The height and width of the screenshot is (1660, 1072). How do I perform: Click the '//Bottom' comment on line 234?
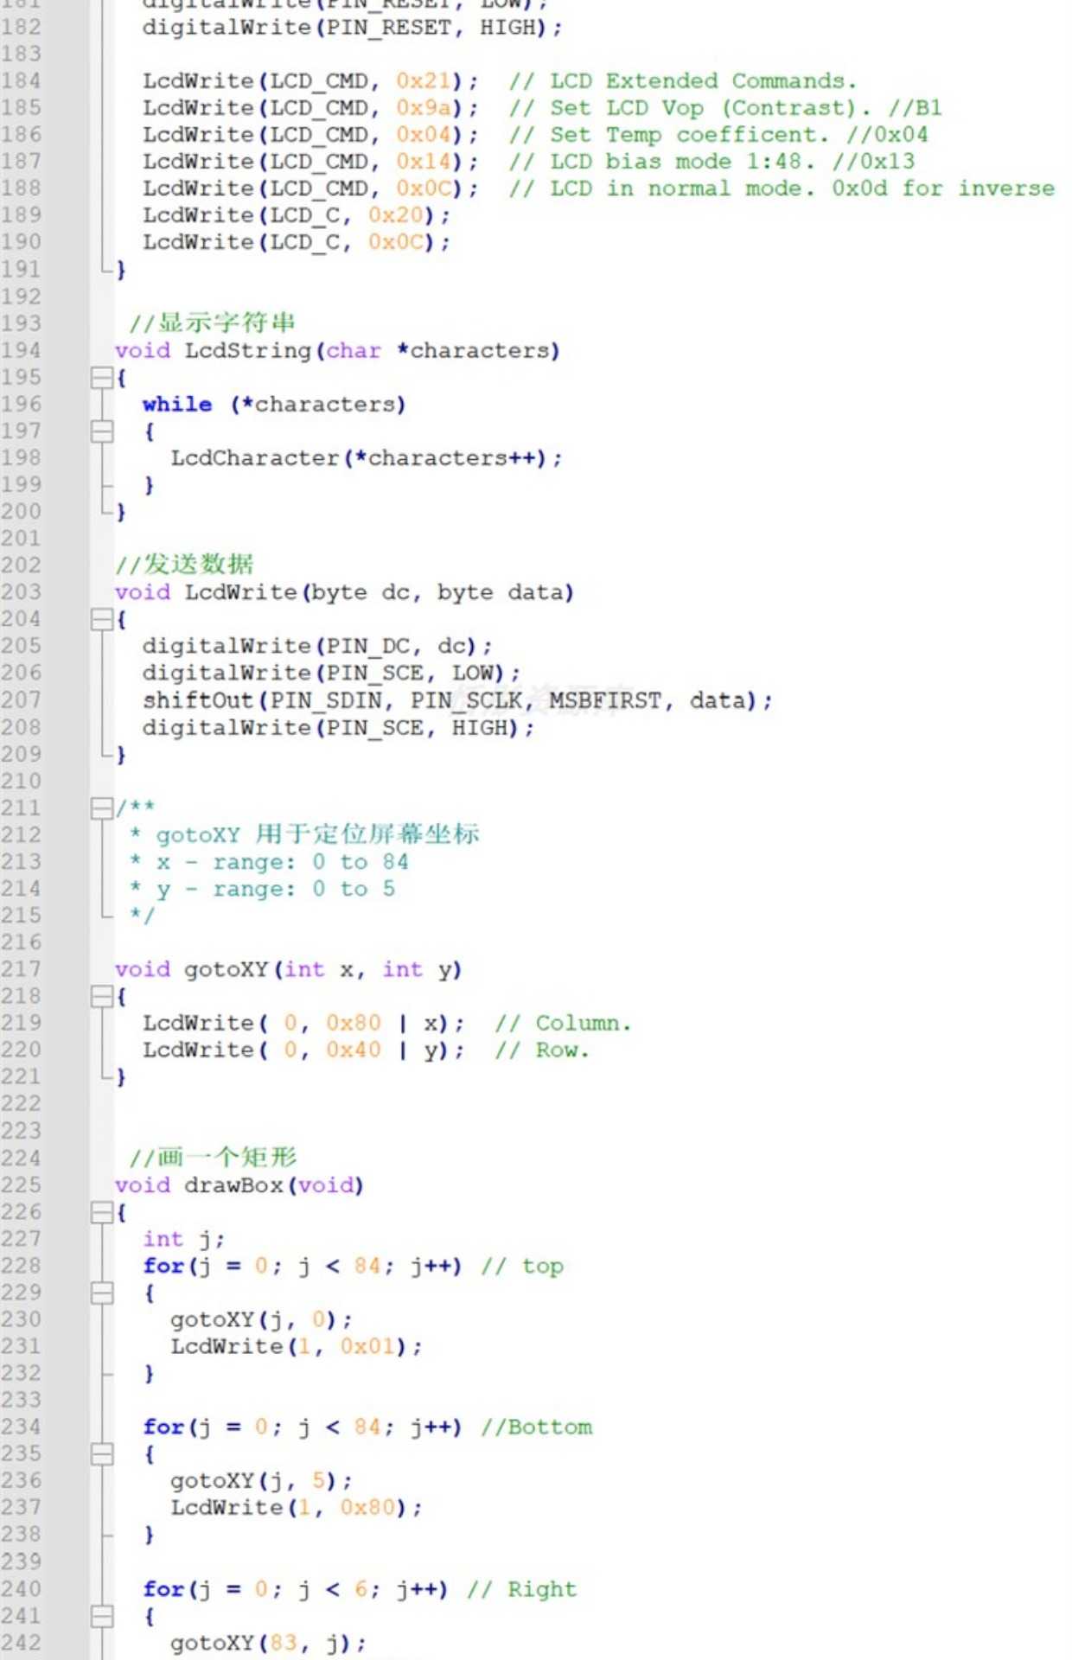tap(537, 1427)
